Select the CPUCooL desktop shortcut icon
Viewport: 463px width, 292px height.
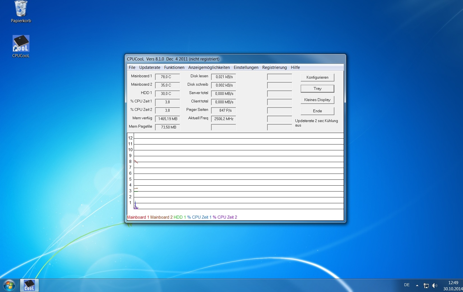point(21,44)
